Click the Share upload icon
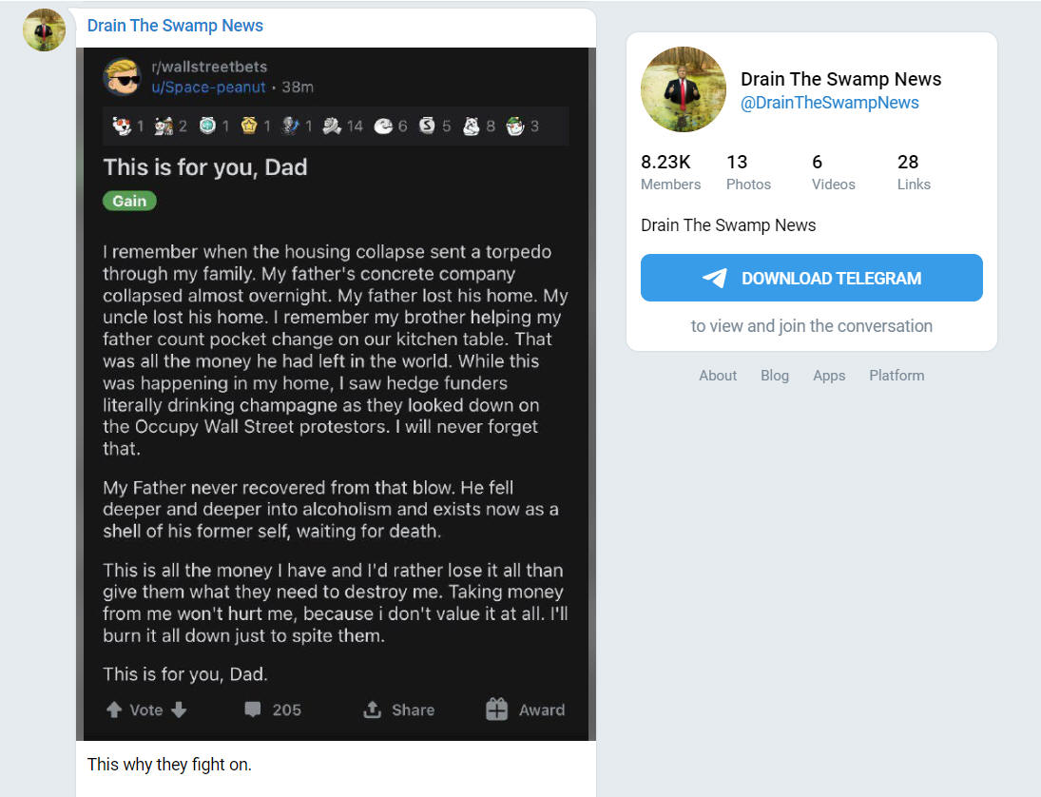The width and height of the screenshot is (1041, 797). [373, 710]
